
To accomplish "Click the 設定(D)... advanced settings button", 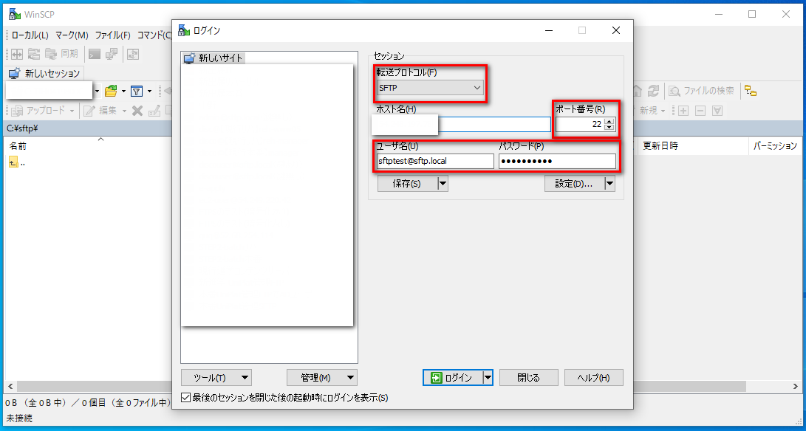I will coord(574,184).
